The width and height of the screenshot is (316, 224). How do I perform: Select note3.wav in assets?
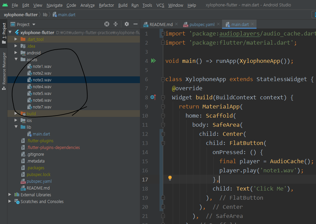point(42,80)
